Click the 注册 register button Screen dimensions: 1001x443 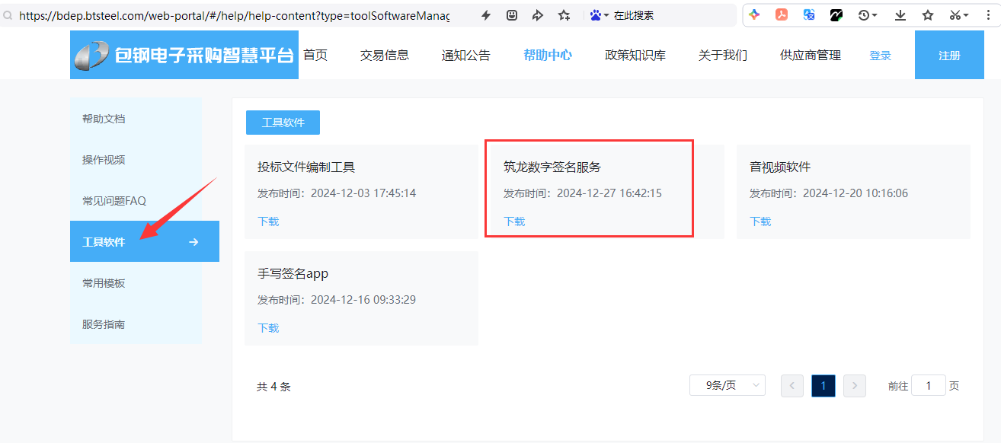pos(949,56)
